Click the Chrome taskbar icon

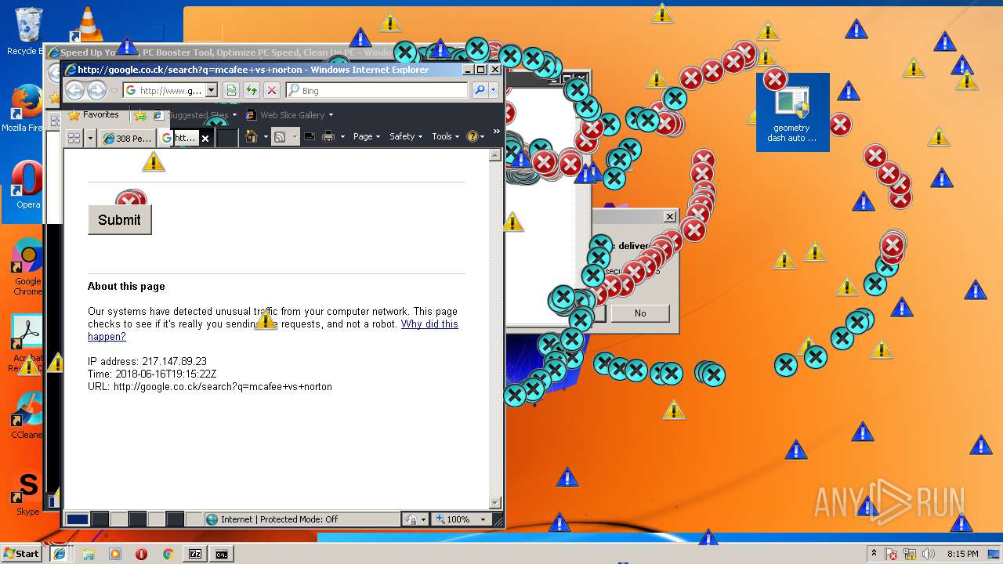pyautogui.click(x=168, y=554)
